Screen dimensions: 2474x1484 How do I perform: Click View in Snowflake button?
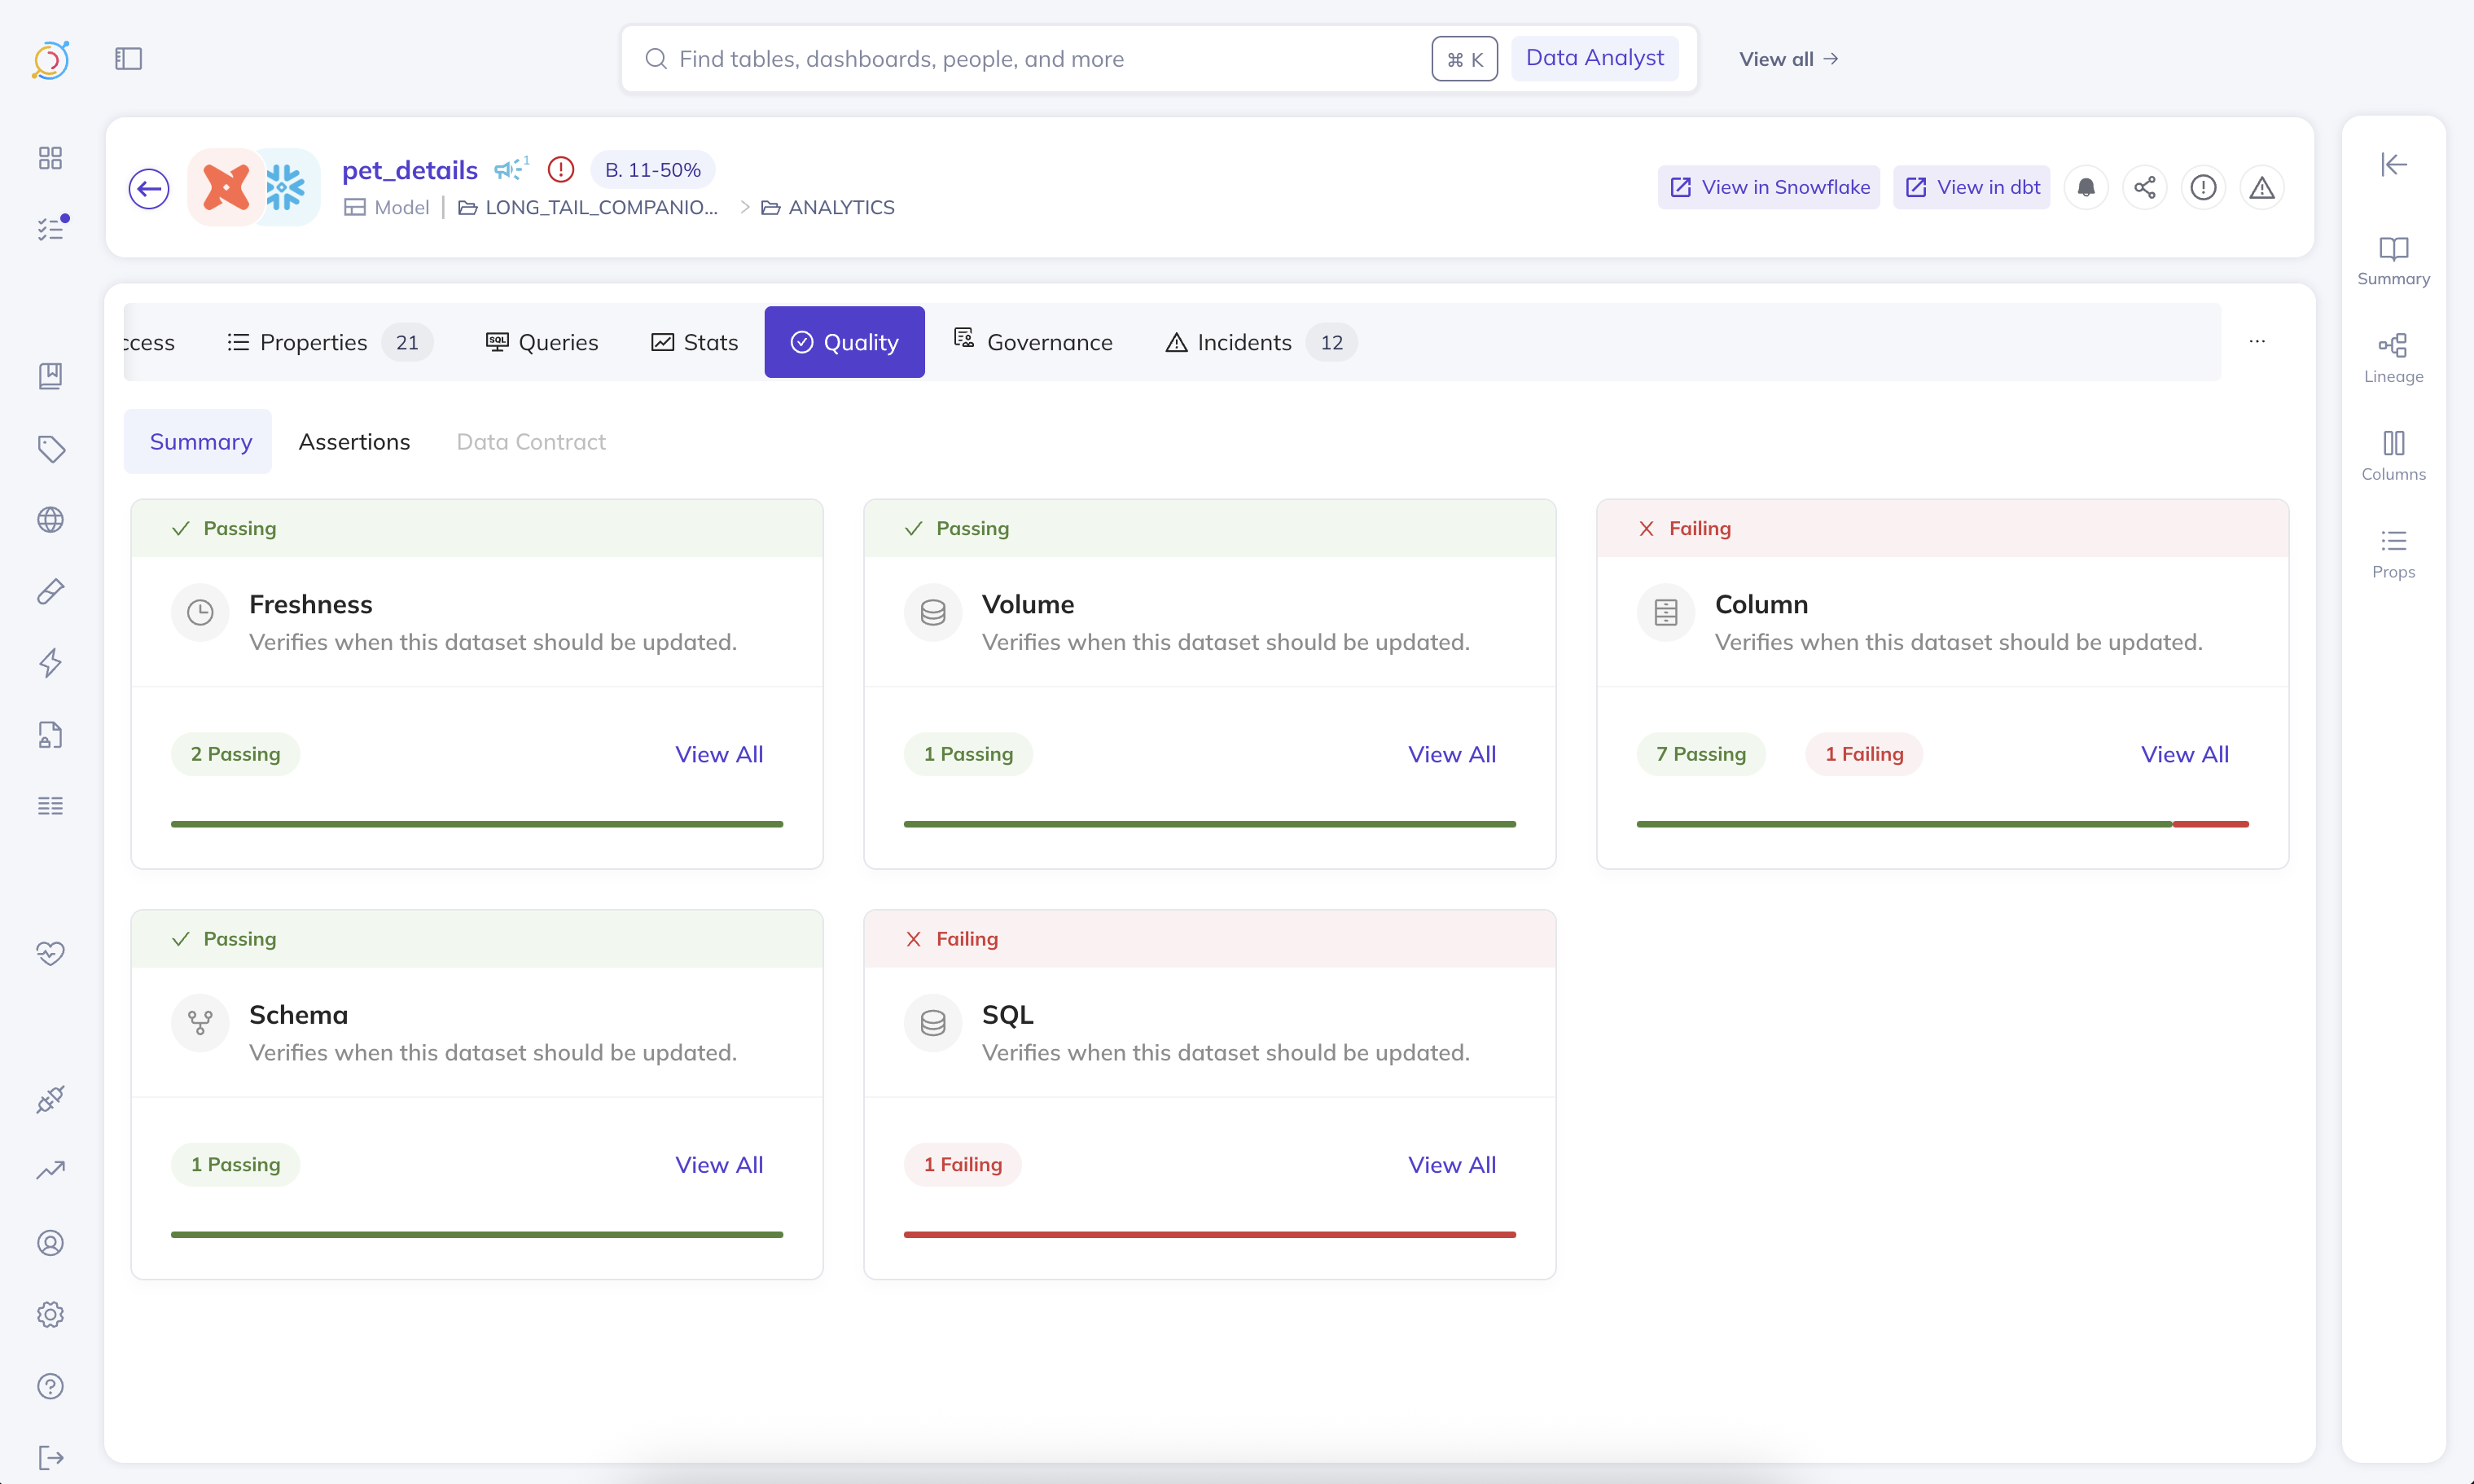(1768, 188)
